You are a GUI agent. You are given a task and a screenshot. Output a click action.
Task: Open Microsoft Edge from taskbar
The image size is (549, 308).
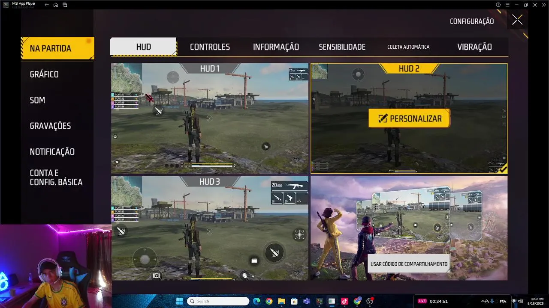[256, 301]
